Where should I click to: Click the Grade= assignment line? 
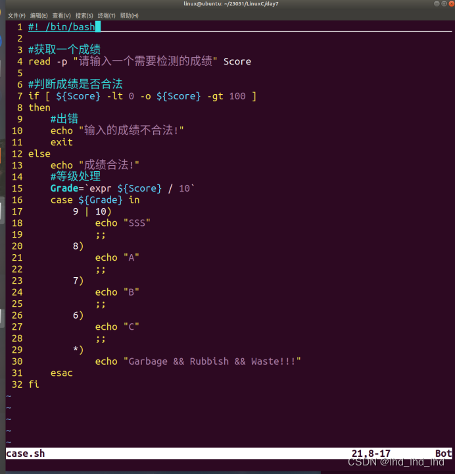(x=122, y=188)
